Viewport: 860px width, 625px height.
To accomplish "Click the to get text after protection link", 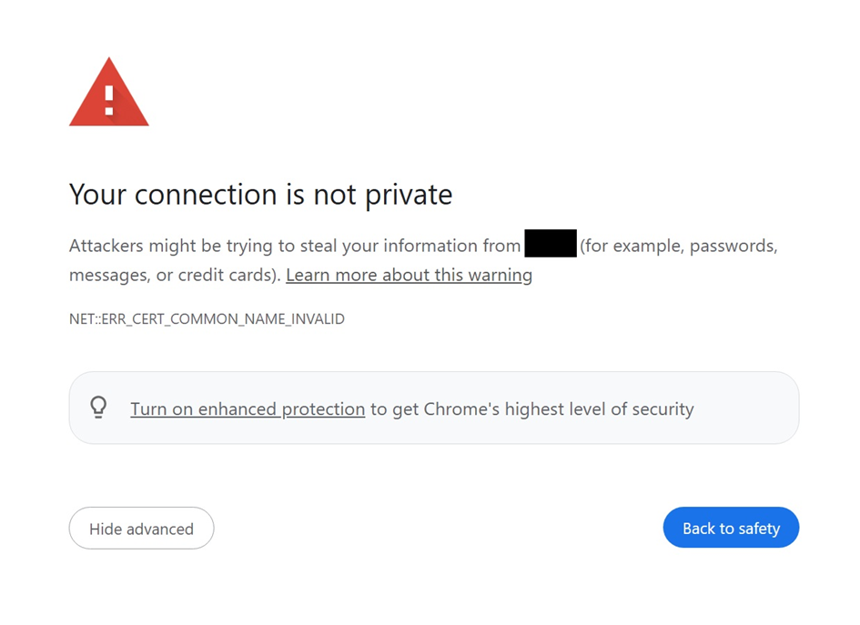I will coord(394,409).
